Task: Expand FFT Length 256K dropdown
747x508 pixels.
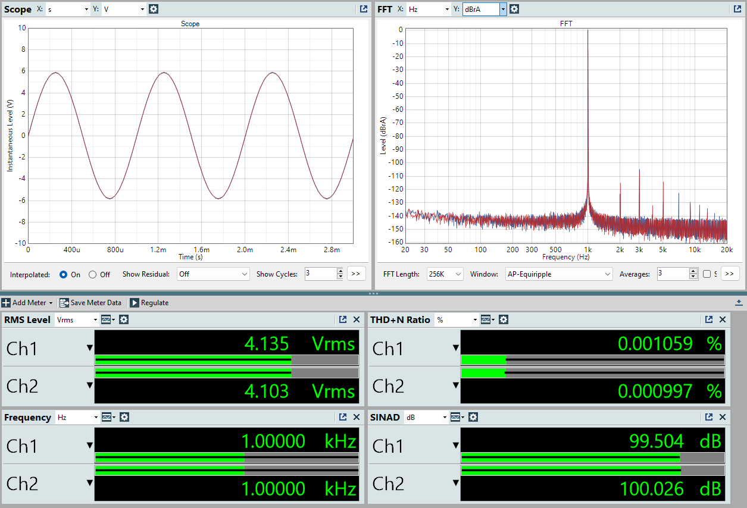Action: click(445, 274)
